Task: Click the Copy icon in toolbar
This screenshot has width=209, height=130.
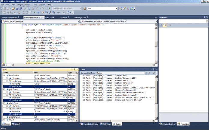Action: click(x=29, y=8)
